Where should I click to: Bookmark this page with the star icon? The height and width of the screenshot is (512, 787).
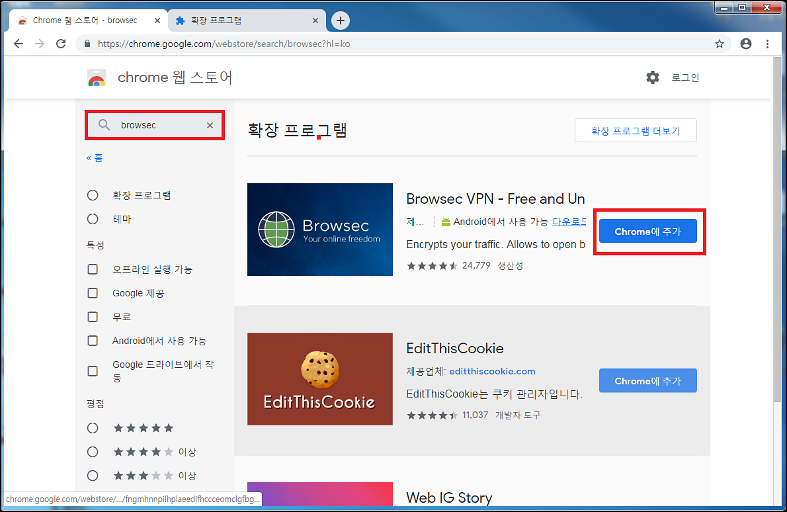pos(720,44)
